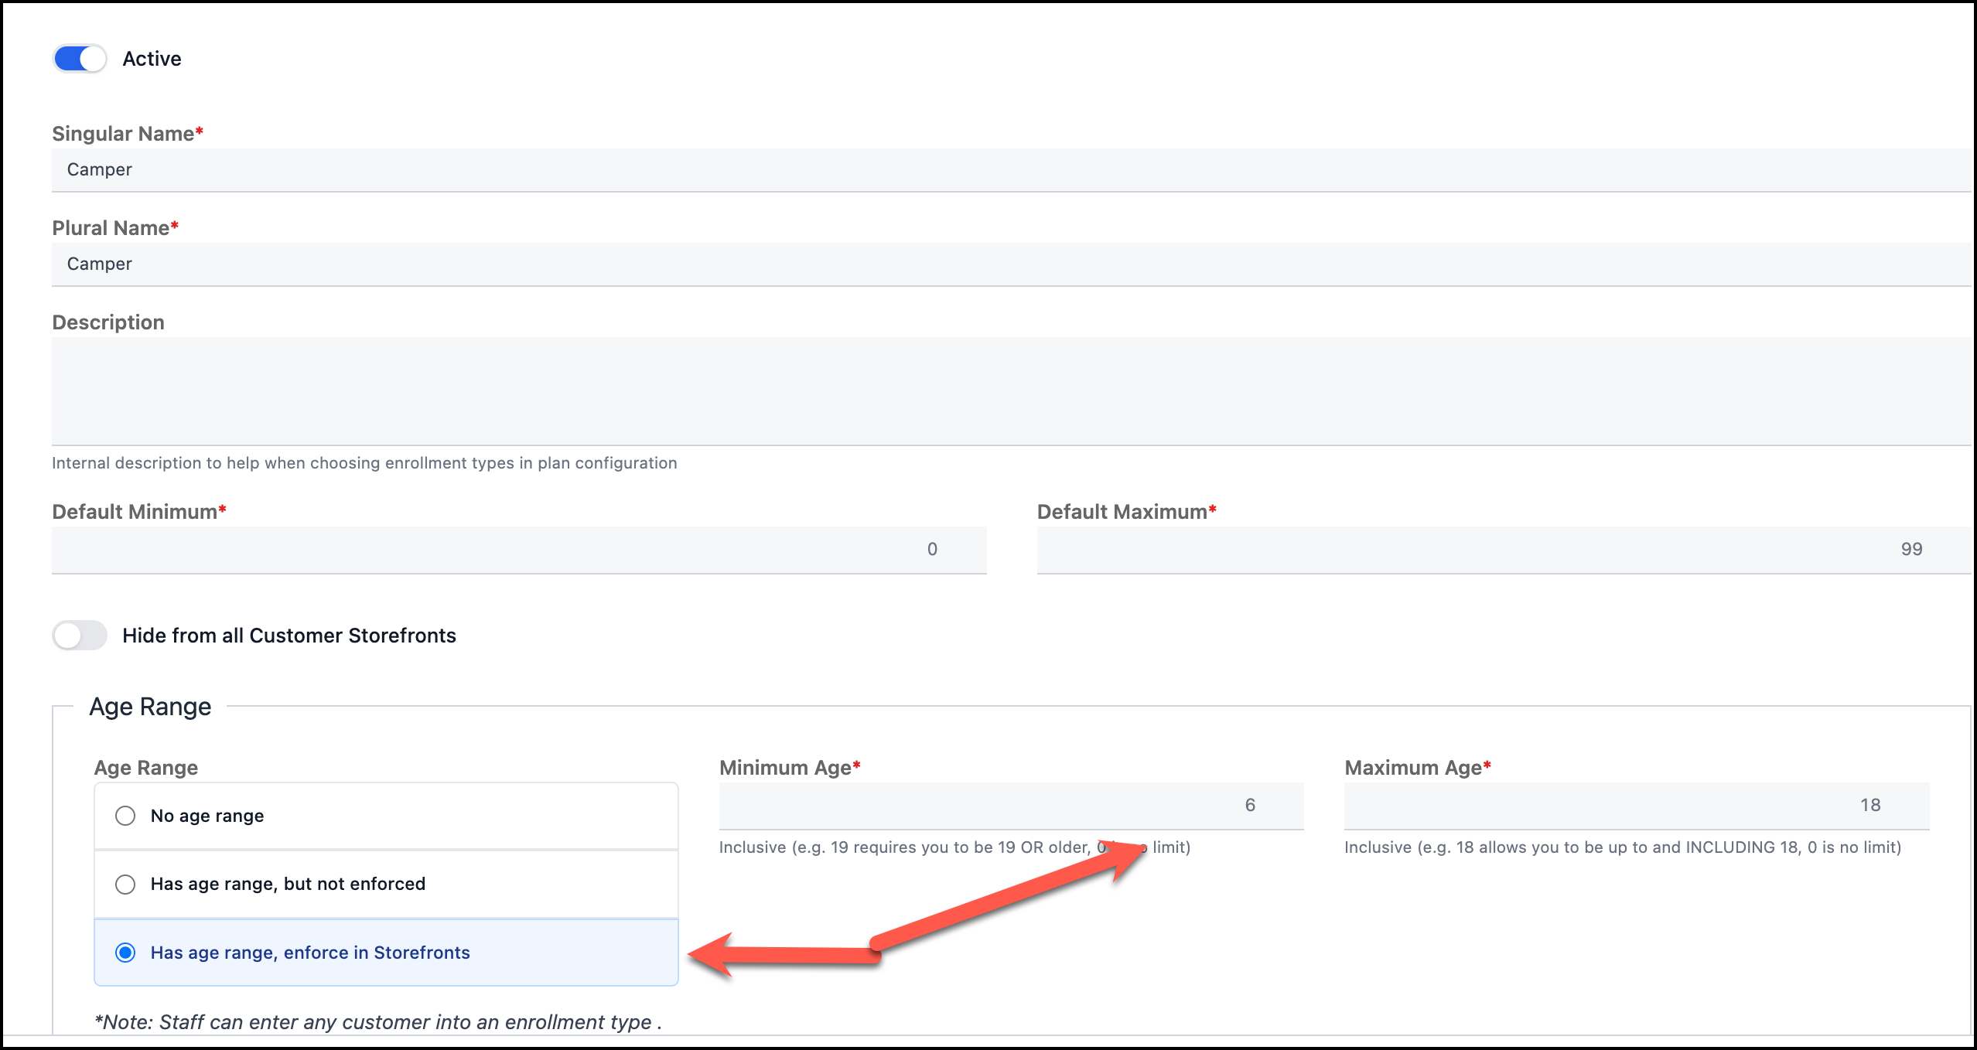Viewport: 1977px width, 1050px height.
Task: Toggle the Active switch off
Action: (x=80, y=59)
